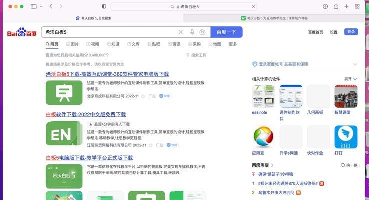
Task: Go back in Safari history
Action: pos(51,6)
